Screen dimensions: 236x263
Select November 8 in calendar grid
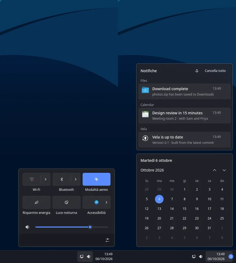pyautogui.click(x=222, y=238)
